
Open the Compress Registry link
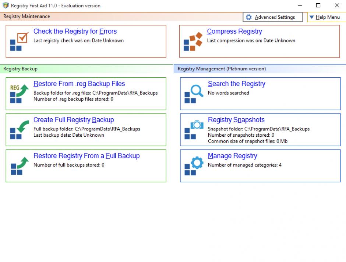pyautogui.click(x=234, y=31)
